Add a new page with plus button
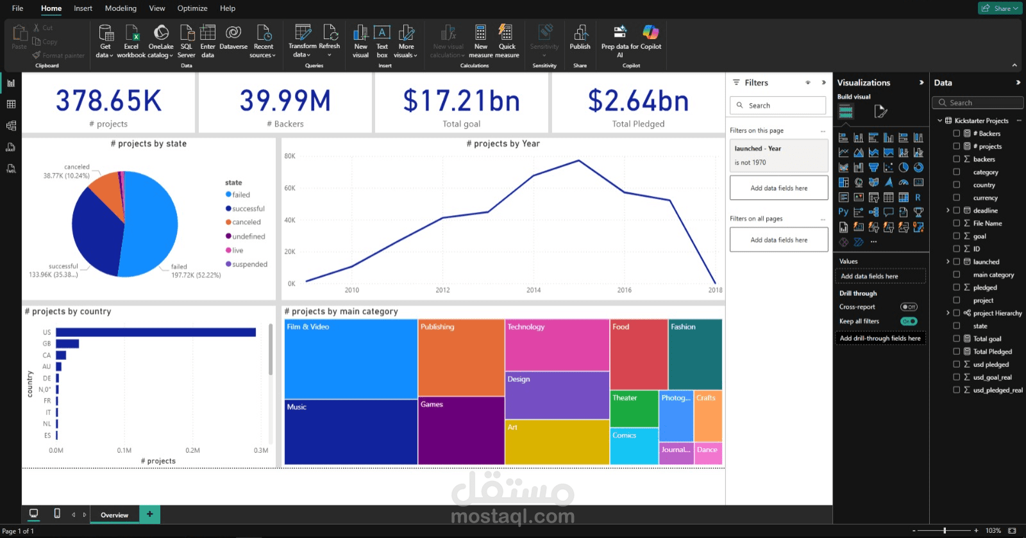The image size is (1026, 538). point(150,514)
